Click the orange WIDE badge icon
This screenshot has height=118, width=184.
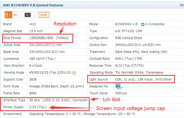pyautogui.click(x=44, y=15)
